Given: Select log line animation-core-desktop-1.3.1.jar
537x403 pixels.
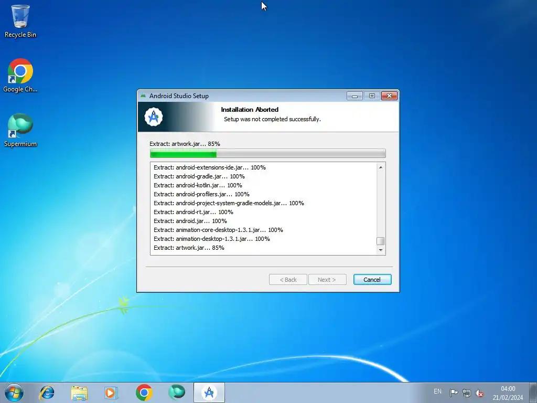Looking at the screenshot, I should coord(218,230).
